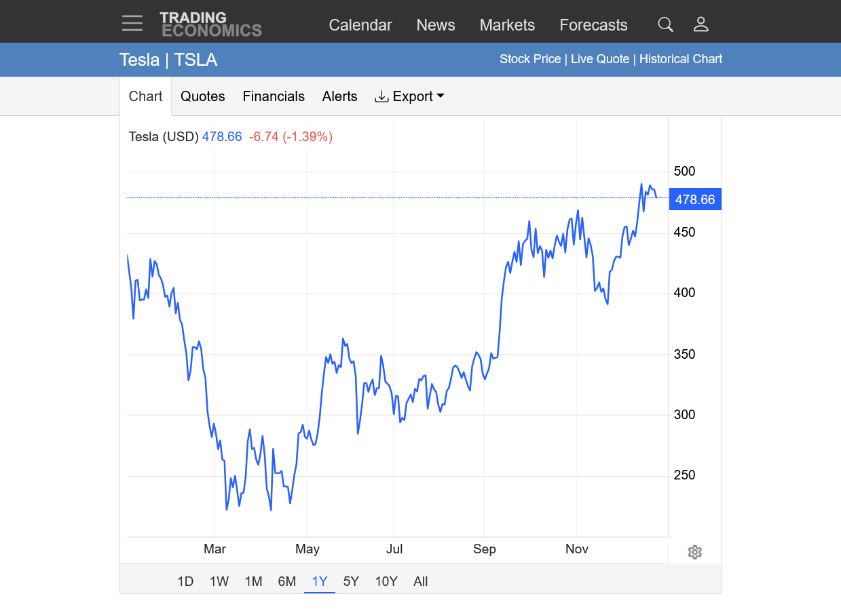Viewport: 841px width, 611px height.
Task: Switch chart range to 6M
Action: (x=286, y=581)
